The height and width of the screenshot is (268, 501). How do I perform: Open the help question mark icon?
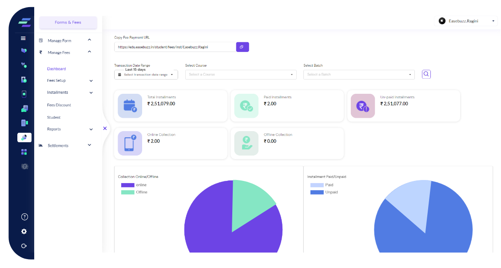tap(24, 217)
